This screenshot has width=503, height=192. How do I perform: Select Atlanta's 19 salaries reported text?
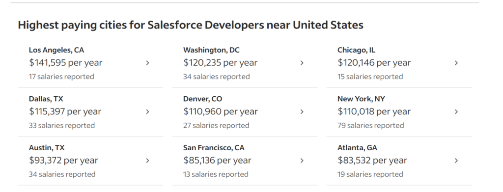(370, 174)
